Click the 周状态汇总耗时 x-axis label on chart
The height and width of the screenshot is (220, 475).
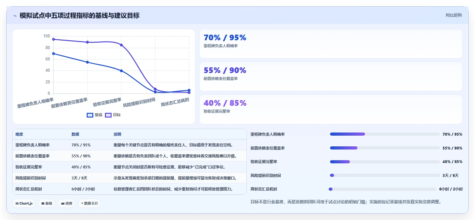click(x=175, y=102)
